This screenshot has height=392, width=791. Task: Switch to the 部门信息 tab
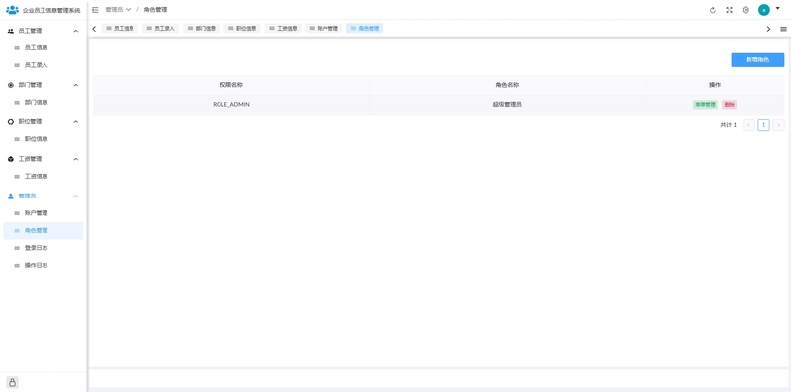pos(202,29)
